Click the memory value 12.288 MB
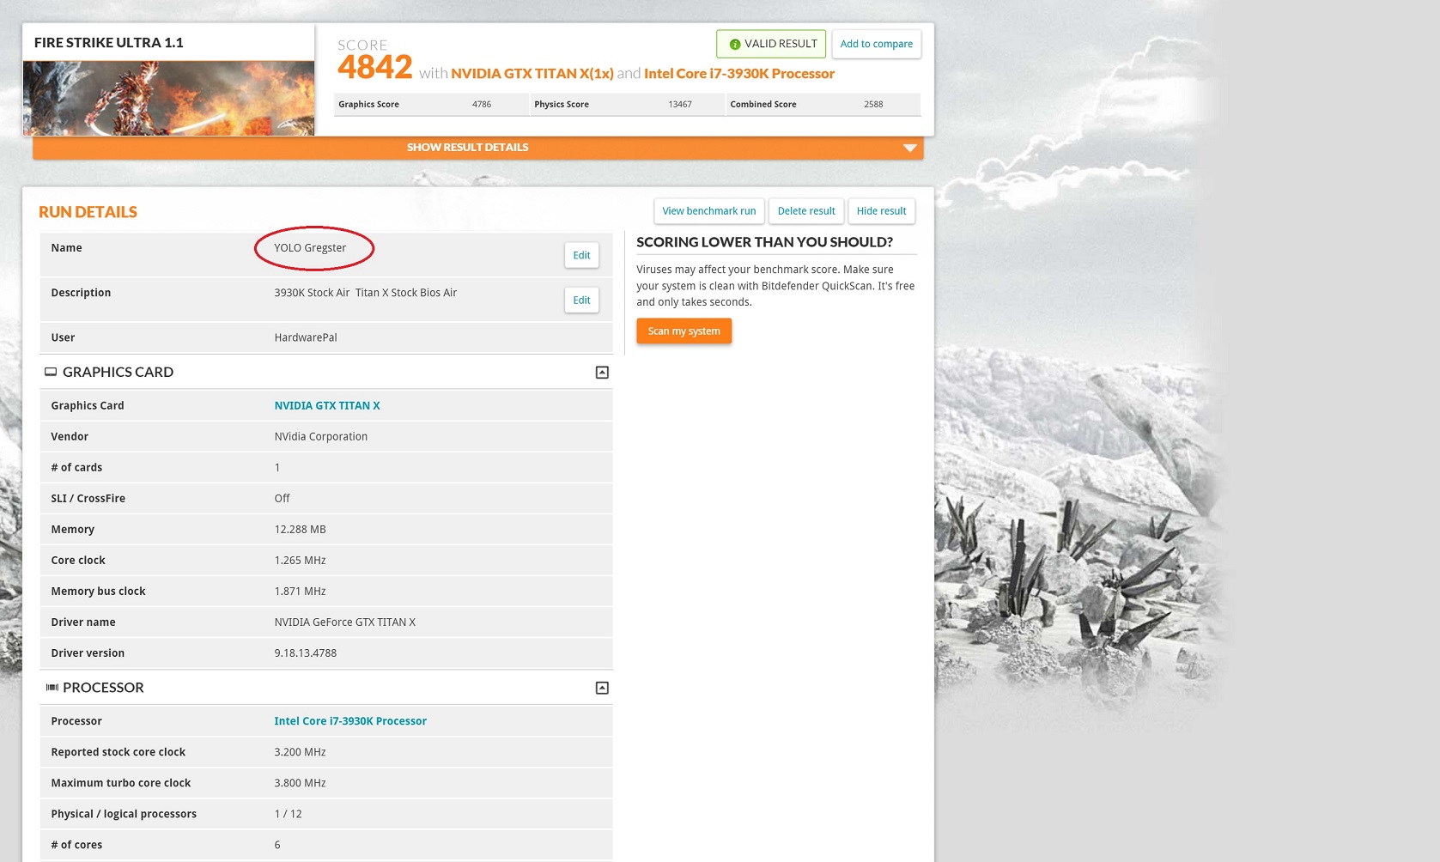 [x=300, y=529]
